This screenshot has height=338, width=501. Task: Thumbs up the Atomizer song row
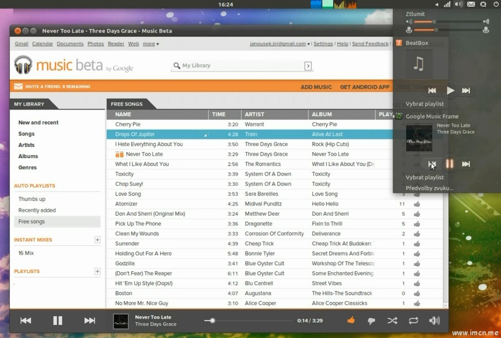click(x=417, y=204)
